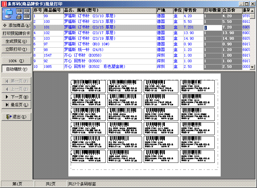Click the 上一页 previous-page button
This screenshot has height=188, width=257.
coord(16,89)
